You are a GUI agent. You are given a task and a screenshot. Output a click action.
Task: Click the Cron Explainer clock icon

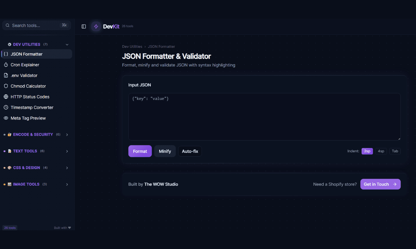5,65
